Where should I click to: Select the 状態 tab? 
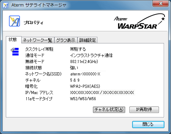click(x=14, y=40)
